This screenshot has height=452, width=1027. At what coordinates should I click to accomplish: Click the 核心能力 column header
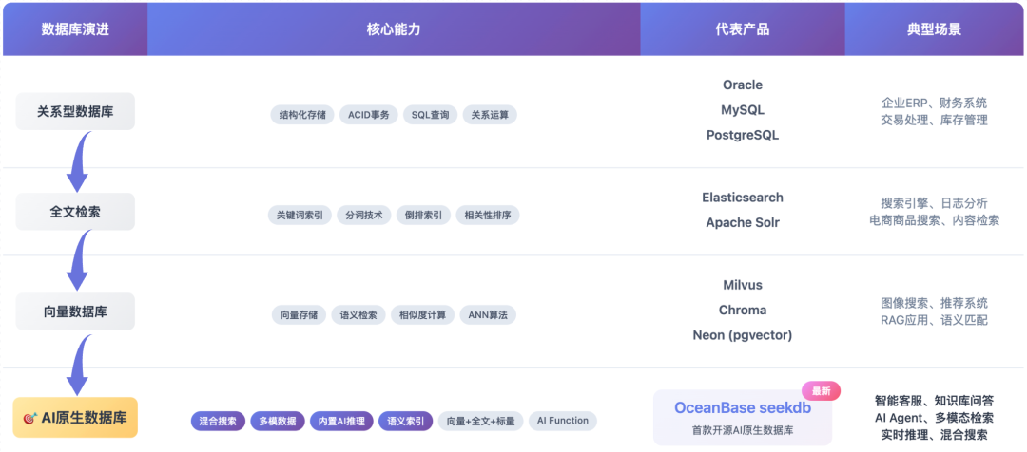pyautogui.click(x=394, y=29)
